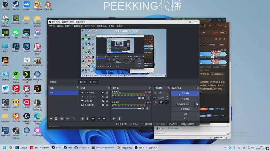Image resolution: width=270 pixels, height=151 pixels.
Task: Select the 场景 scene item
Action: [63, 93]
